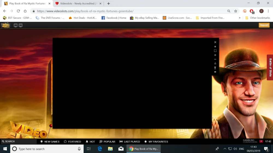Viewport: 273px width, 153px height.
Task: Open Task View on taskbar
Action: click(89, 149)
